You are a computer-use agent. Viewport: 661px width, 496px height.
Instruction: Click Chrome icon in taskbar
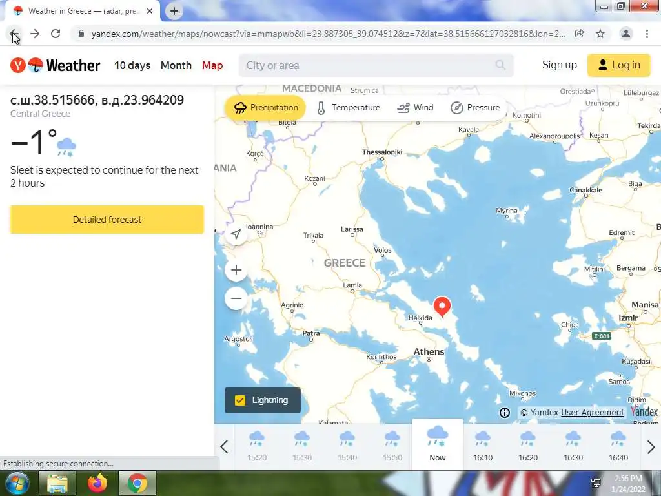tap(137, 483)
